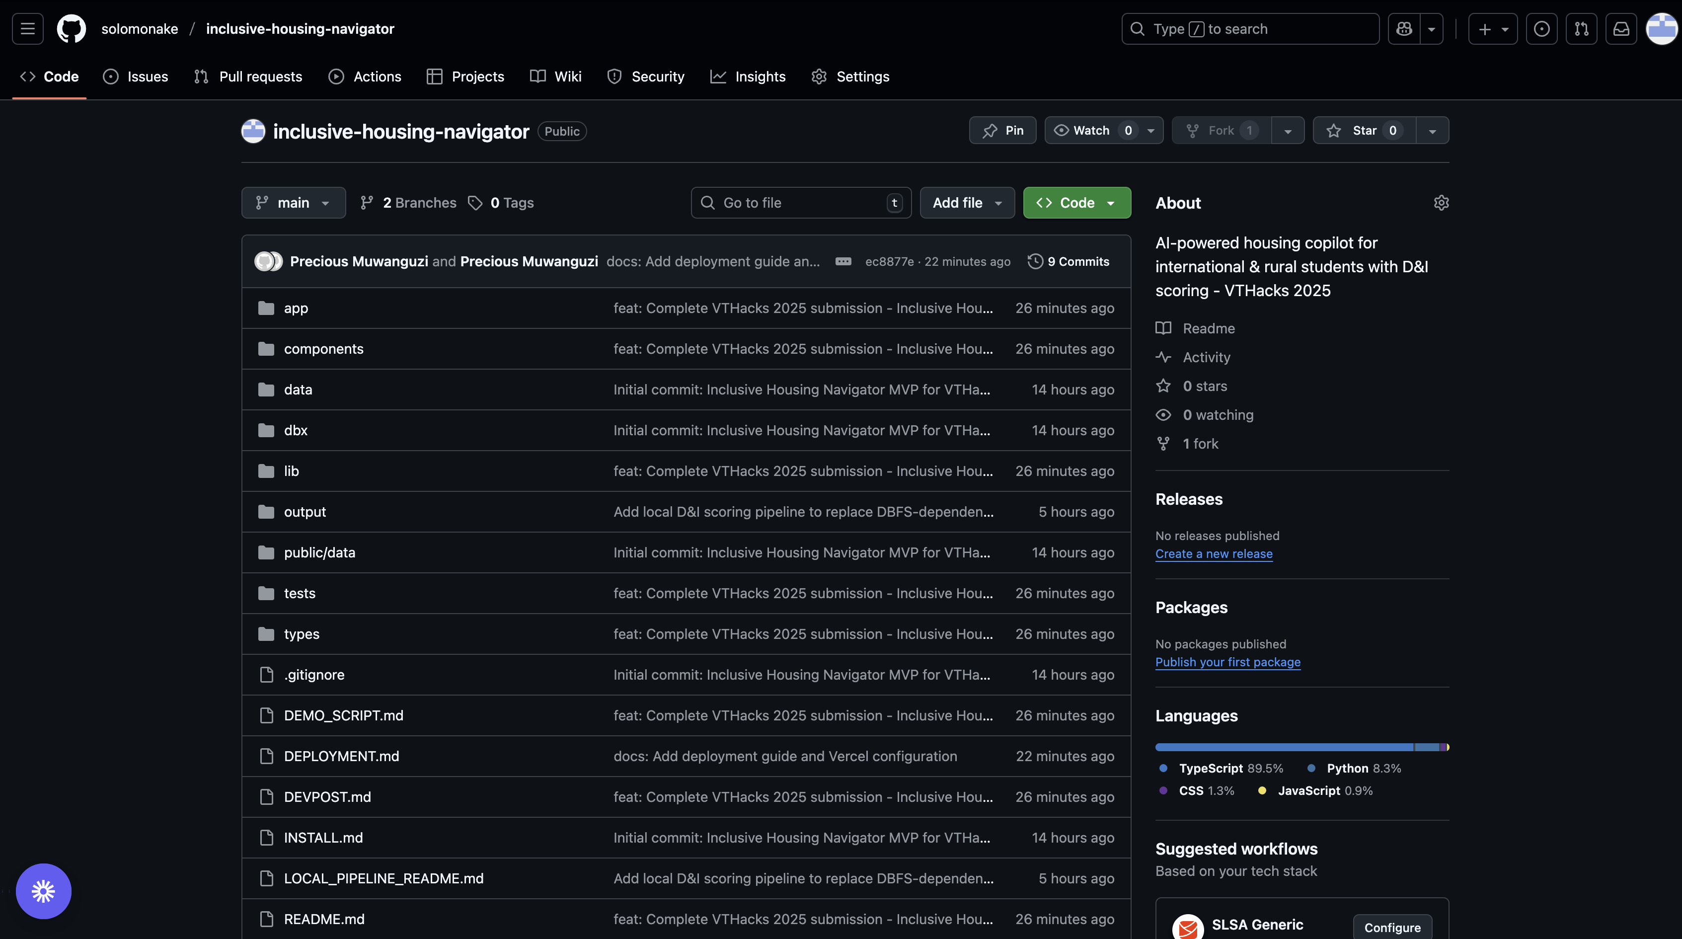This screenshot has height=939, width=1682.
Task: Open the Add file dropdown
Action: [966, 203]
